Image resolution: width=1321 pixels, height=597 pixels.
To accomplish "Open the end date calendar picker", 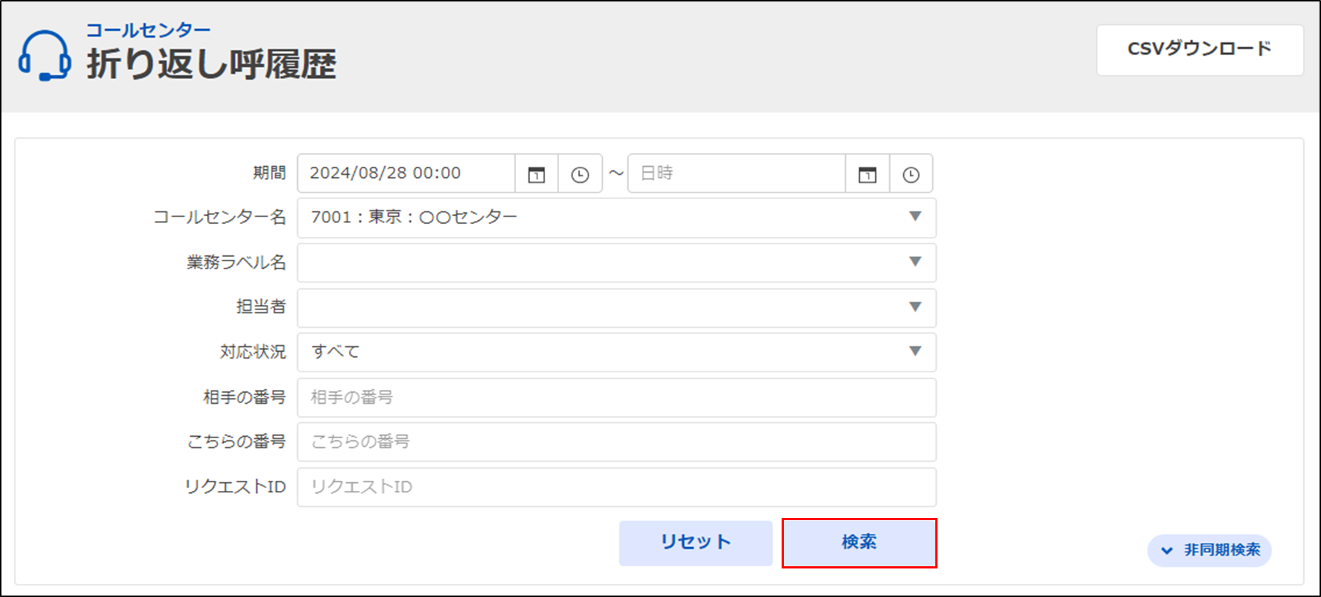I will [x=867, y=174].
